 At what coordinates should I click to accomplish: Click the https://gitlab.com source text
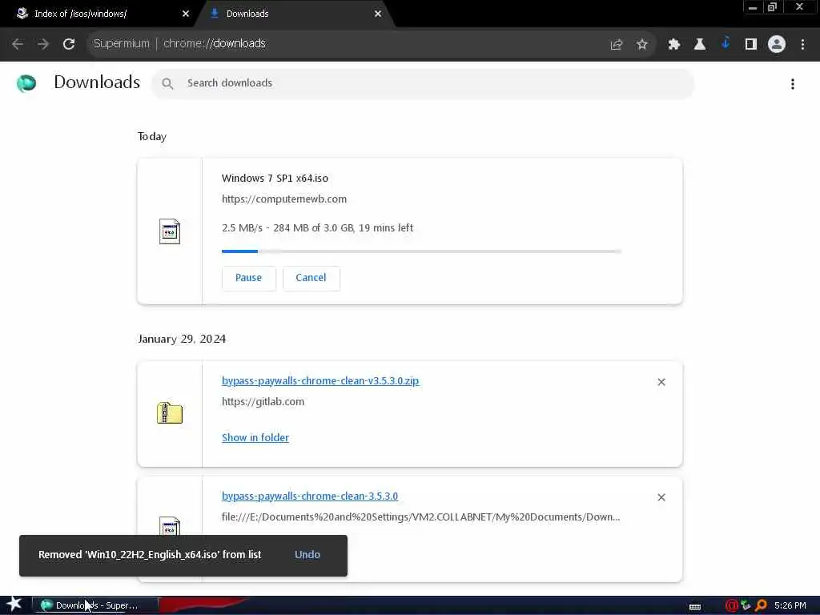263,402
